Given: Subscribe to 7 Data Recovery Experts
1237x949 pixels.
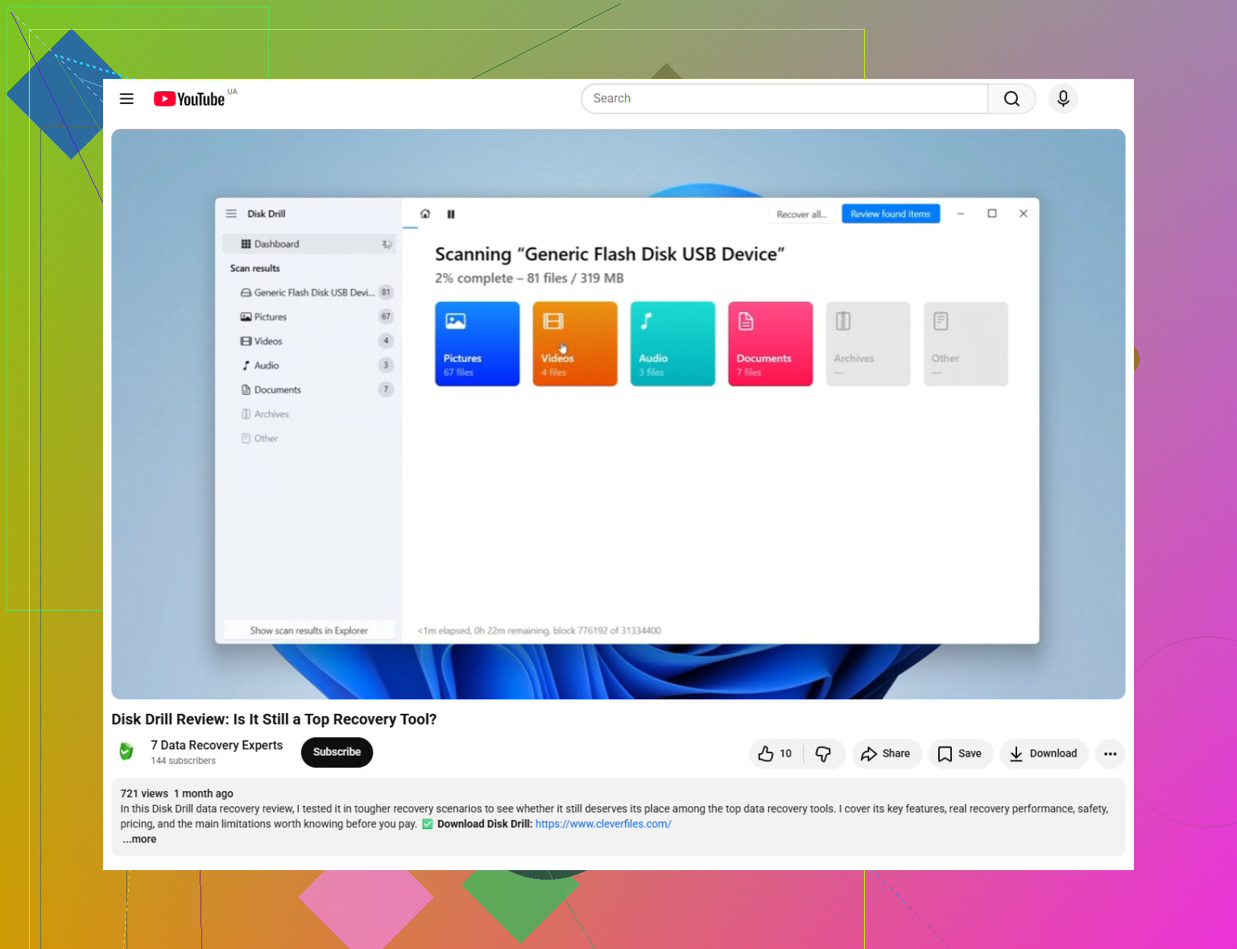Looking at the screenshot, I should pyautogui.click(x=337, y=752).
